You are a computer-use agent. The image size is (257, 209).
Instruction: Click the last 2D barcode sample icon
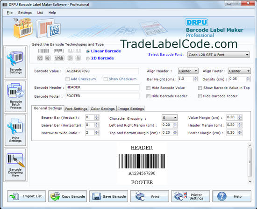tap(78, 58)
